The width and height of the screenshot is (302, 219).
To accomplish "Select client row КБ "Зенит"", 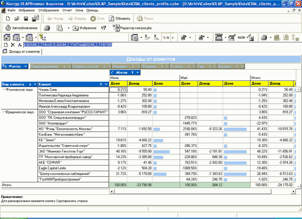I will tap(73, 140).
